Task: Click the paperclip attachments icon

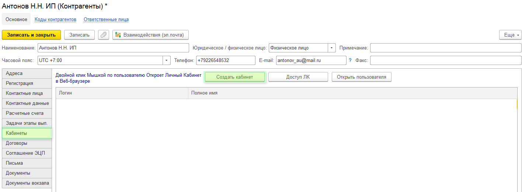Action: [104, 35]
